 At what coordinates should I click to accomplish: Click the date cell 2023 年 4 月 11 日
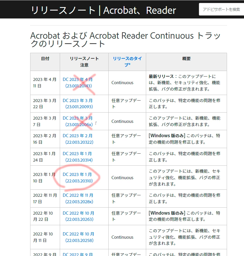point(45,83)
